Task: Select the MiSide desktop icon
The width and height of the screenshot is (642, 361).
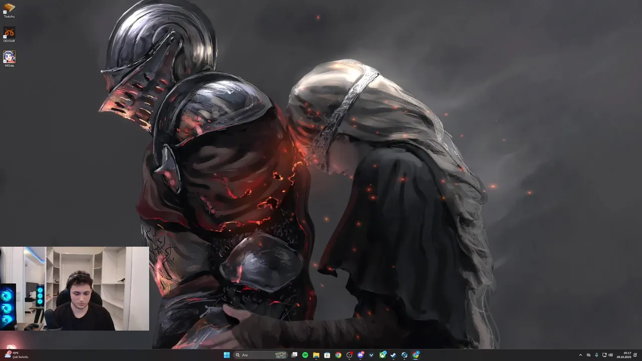Action: 9,59
